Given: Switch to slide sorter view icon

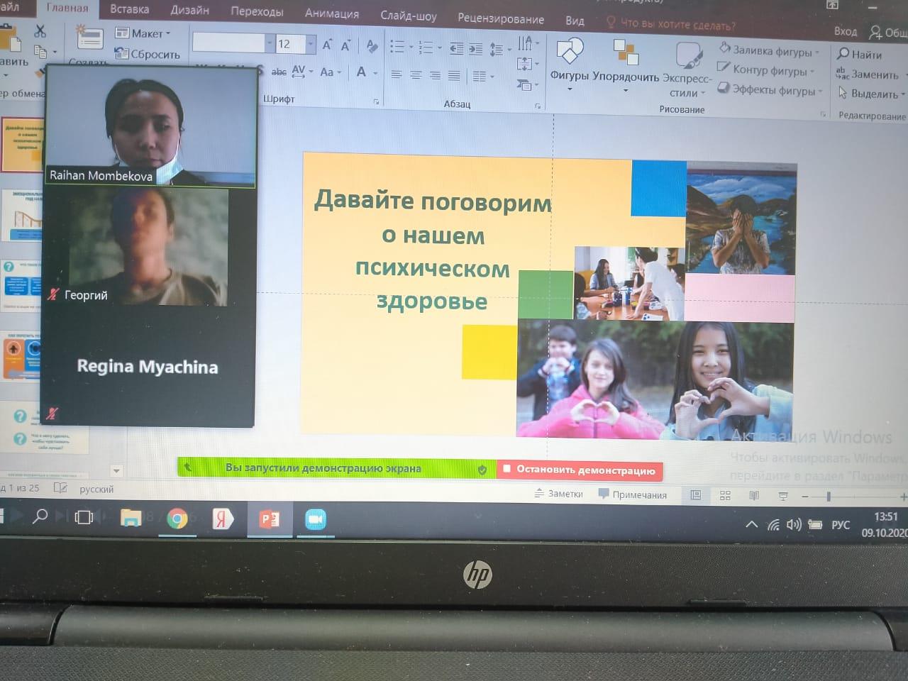Looking at the screenshot, I should pos(725,496).
